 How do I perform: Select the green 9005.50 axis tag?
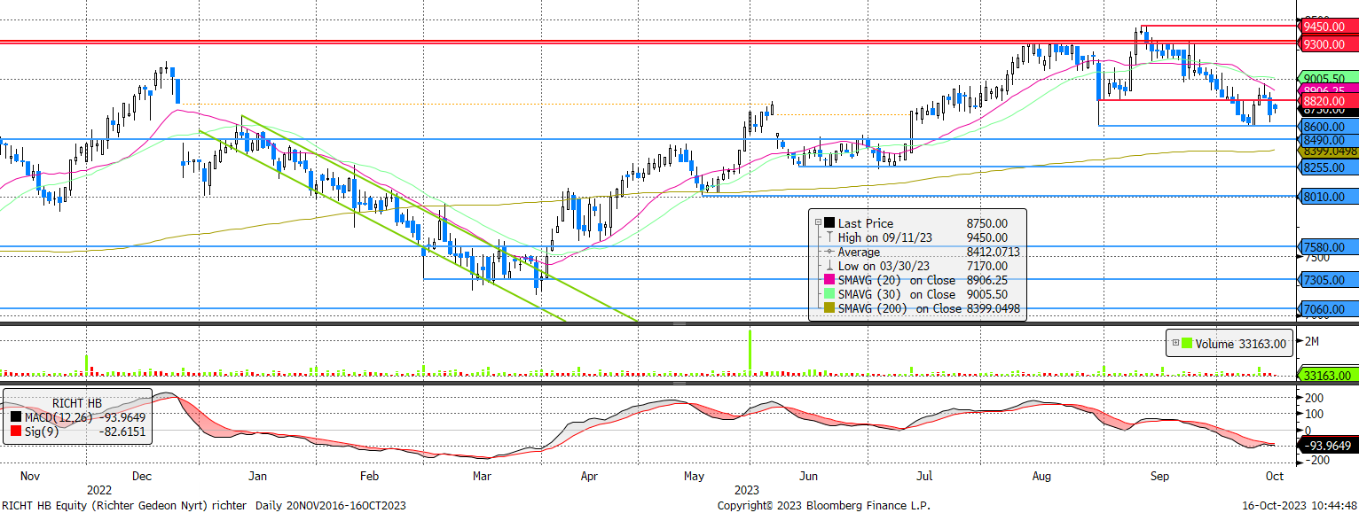[x=1327, y=78]
